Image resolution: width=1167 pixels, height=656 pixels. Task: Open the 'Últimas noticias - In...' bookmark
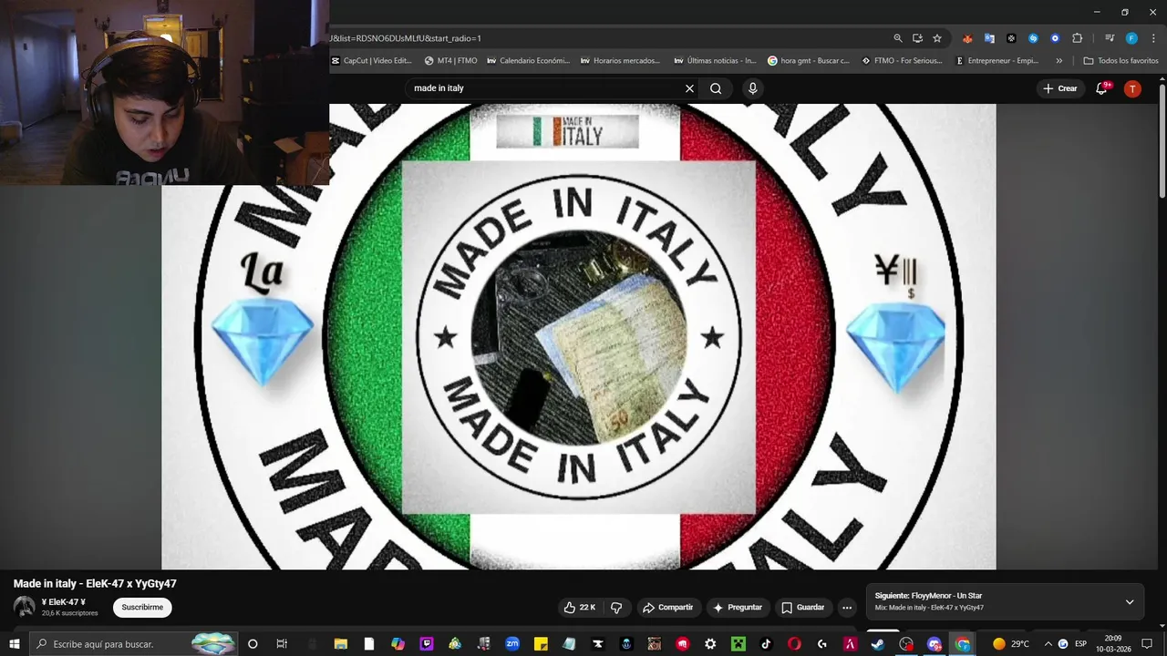(716, 61)
